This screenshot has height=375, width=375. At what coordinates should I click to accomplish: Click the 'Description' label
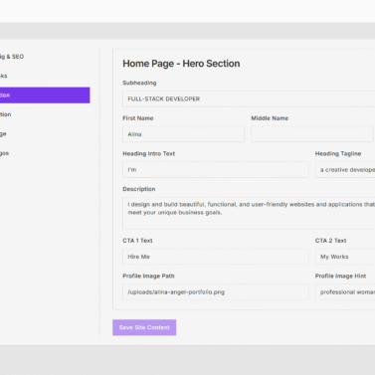pos(139,189)
